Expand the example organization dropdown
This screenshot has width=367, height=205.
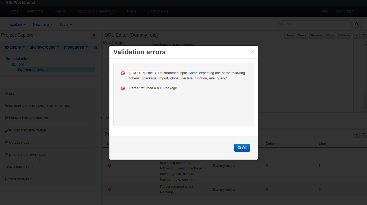pyautogui.click(x=15, y=47)
